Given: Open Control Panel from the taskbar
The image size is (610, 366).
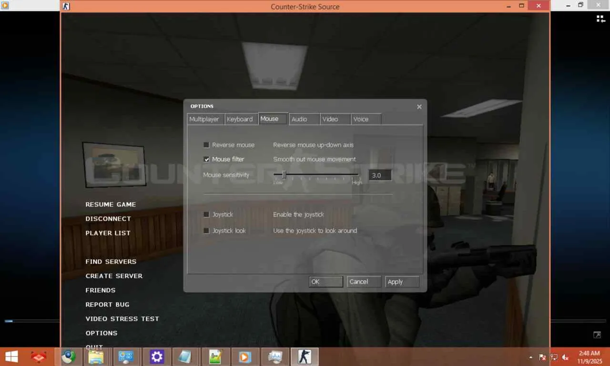Looking at the screenshot, I should click(126, 356).
